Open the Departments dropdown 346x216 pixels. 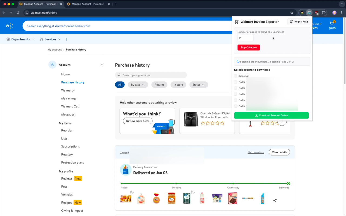click(20, 39)
